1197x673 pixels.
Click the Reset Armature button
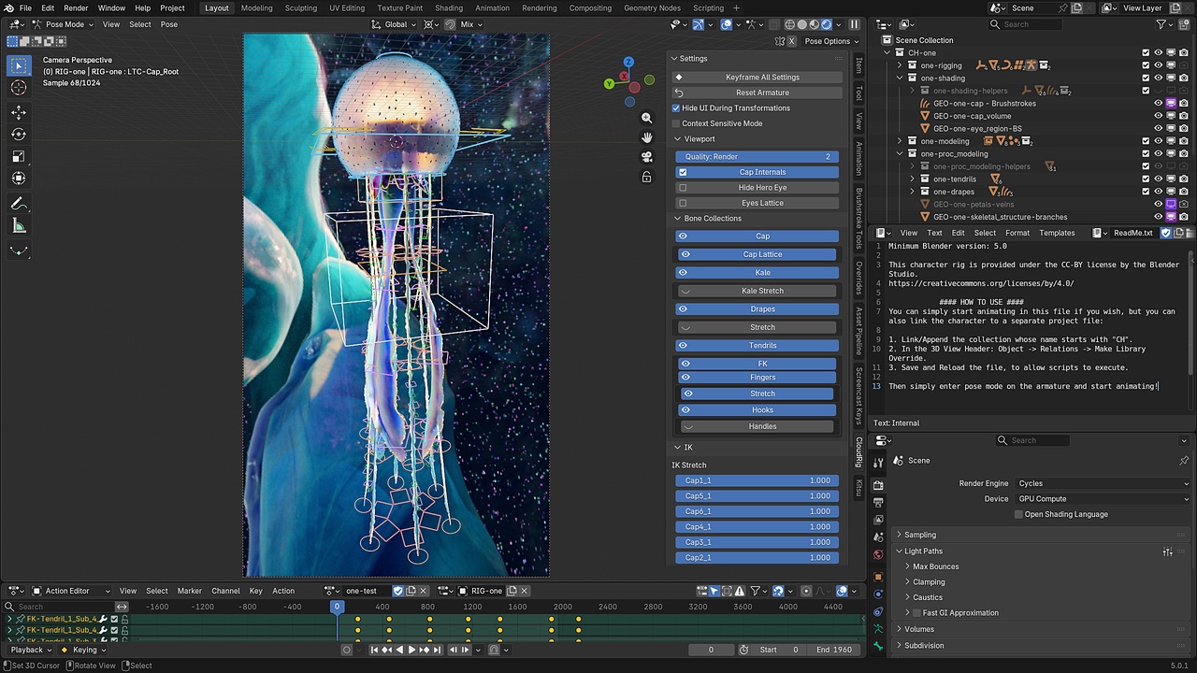coord(756,93)
